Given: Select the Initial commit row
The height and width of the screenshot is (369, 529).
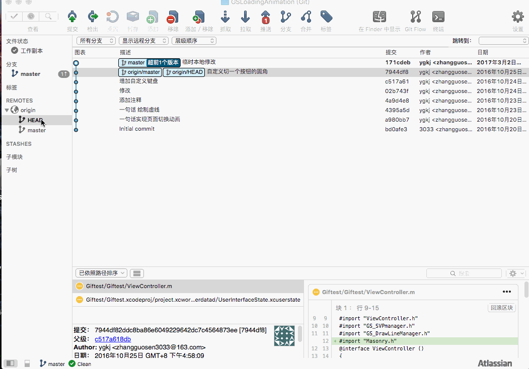Looking at the screenshot, I should click(x=300, y=129).
